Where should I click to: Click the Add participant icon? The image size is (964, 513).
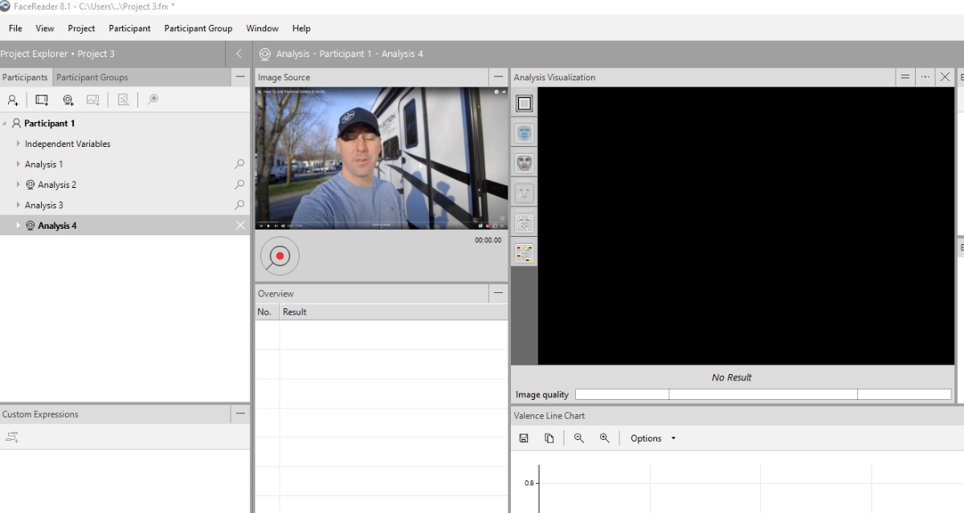click(x=13, y=100)
